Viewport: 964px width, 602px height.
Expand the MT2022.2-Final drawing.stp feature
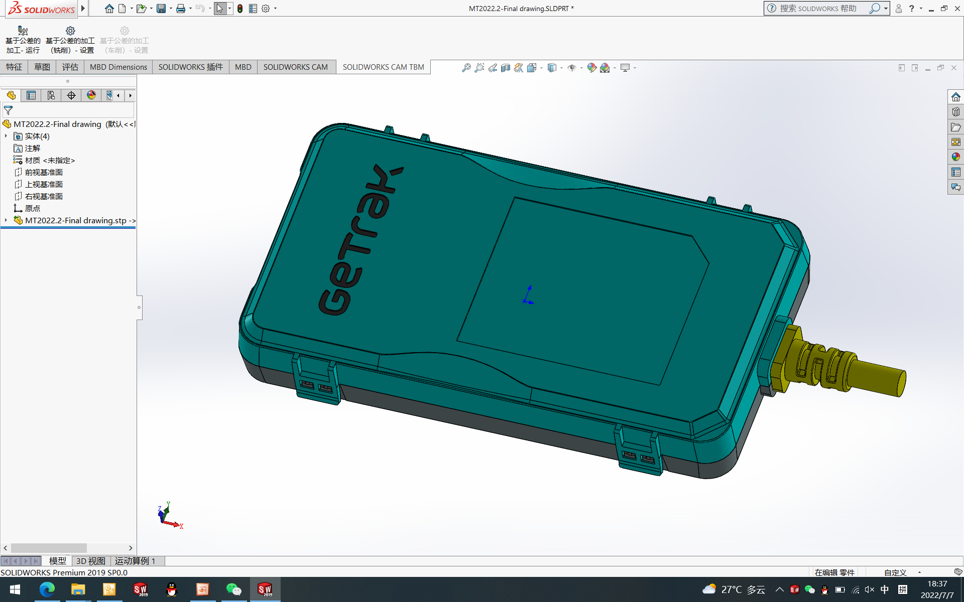coord(6,220)
